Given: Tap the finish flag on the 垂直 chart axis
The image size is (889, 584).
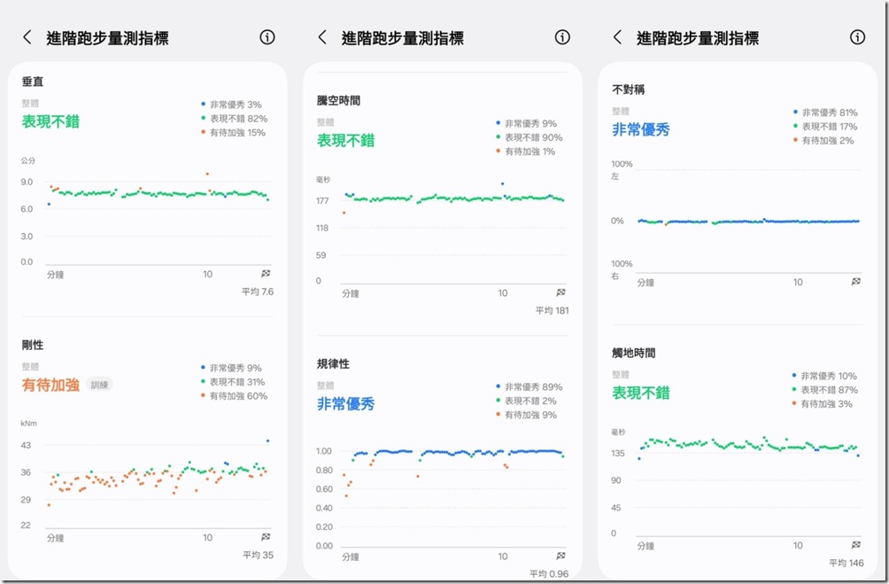Looking at the screenshot, I should pos(266,274).
